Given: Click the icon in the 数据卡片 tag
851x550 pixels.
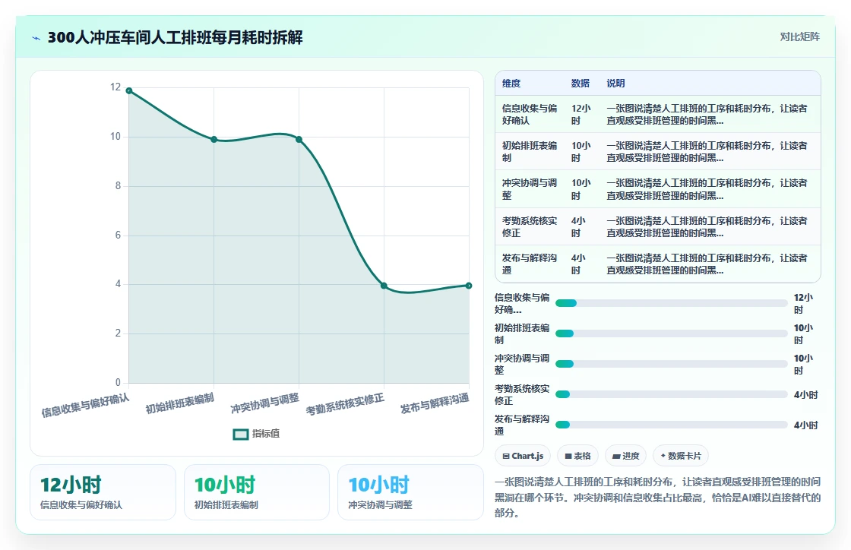Looking at the screenshot, I should (663, 456).
